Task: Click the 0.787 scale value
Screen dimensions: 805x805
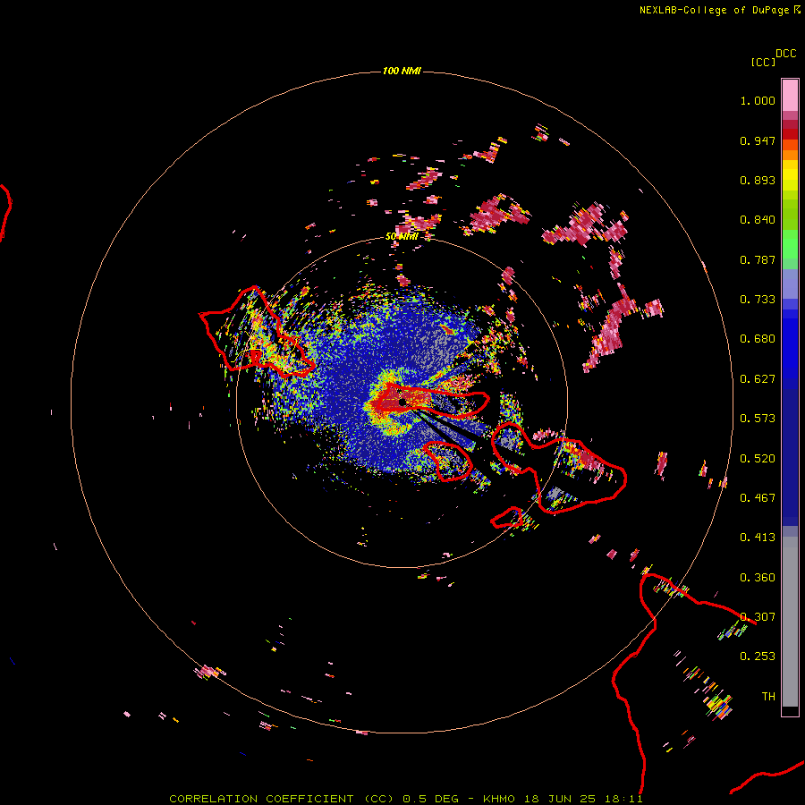Action: (758, 259)
